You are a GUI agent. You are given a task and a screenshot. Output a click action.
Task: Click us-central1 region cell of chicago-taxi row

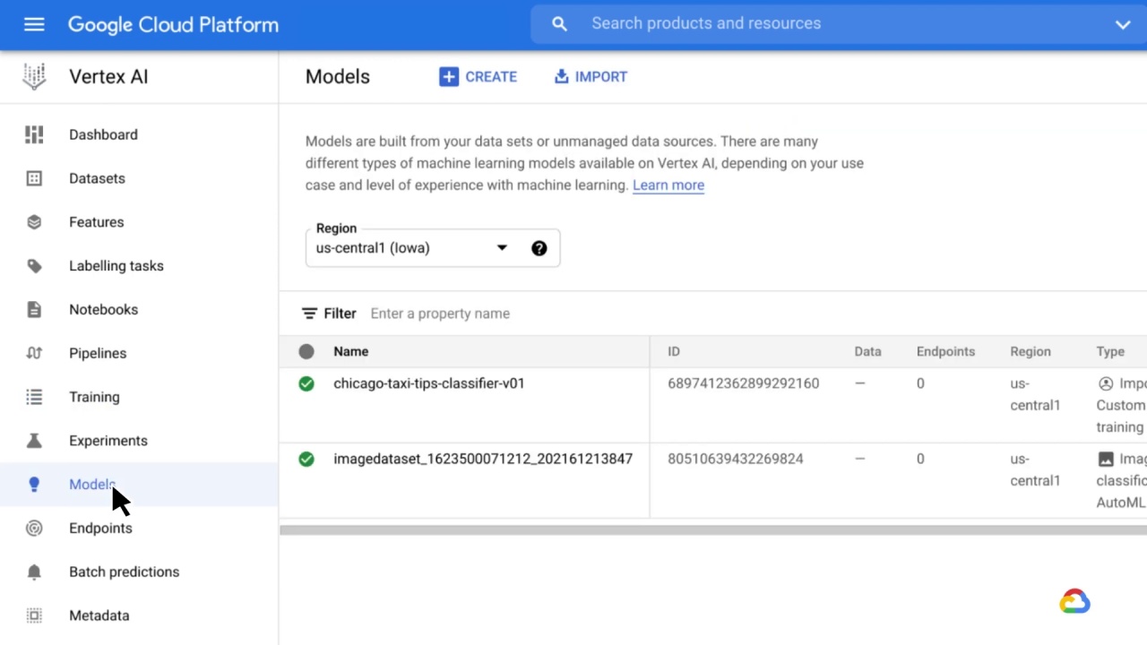(1035, 394)
